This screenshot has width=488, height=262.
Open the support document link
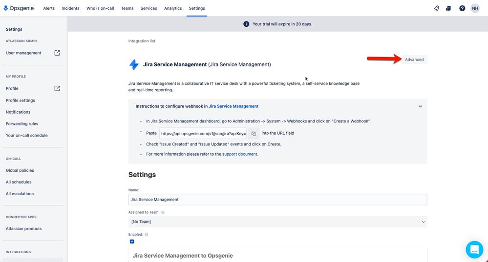[x=240, y=154]
